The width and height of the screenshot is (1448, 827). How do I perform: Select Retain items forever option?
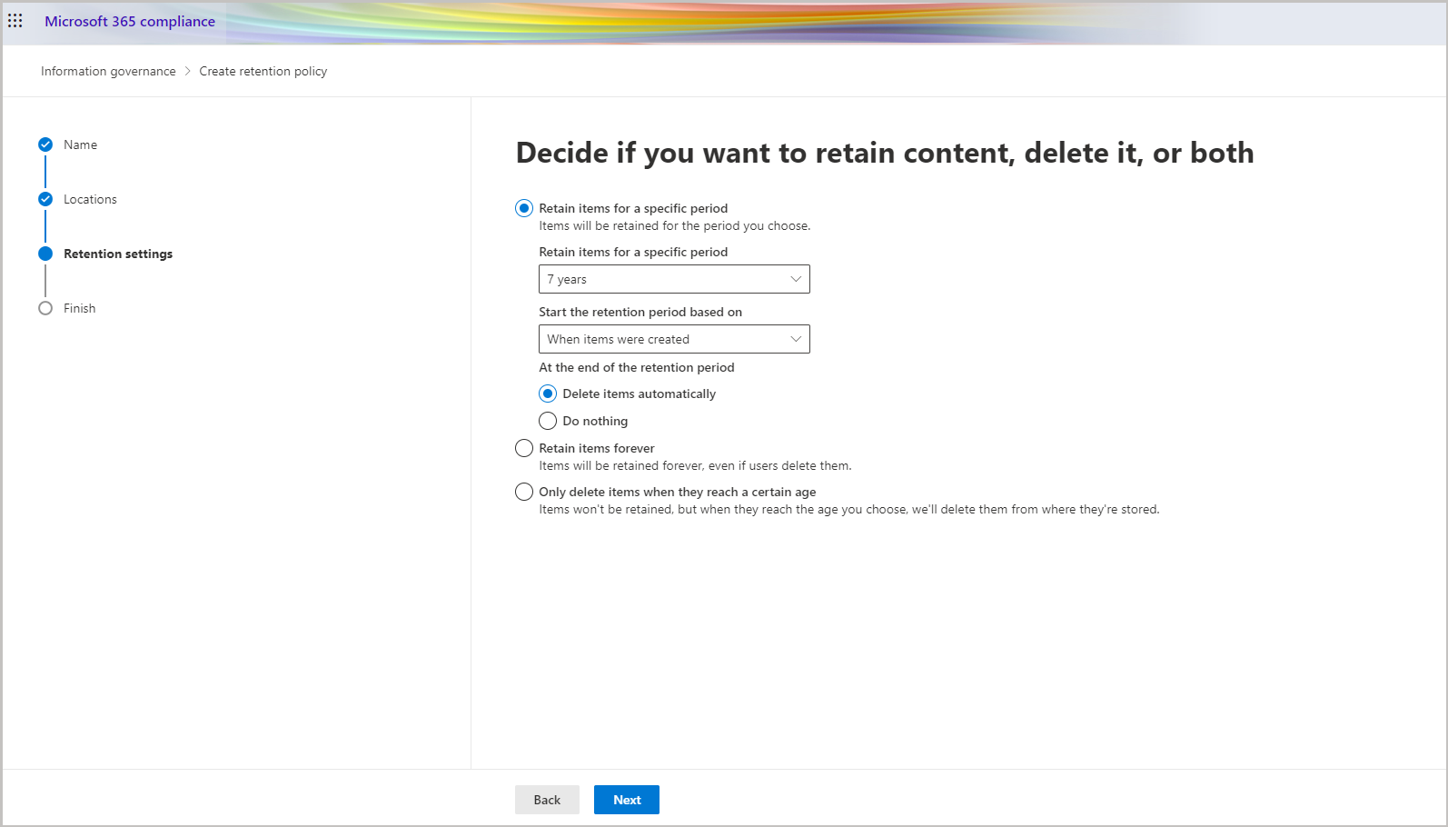[524, 448]
